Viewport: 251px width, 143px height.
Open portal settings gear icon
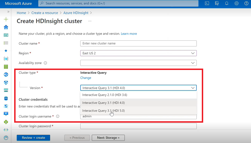coord(237,3)
